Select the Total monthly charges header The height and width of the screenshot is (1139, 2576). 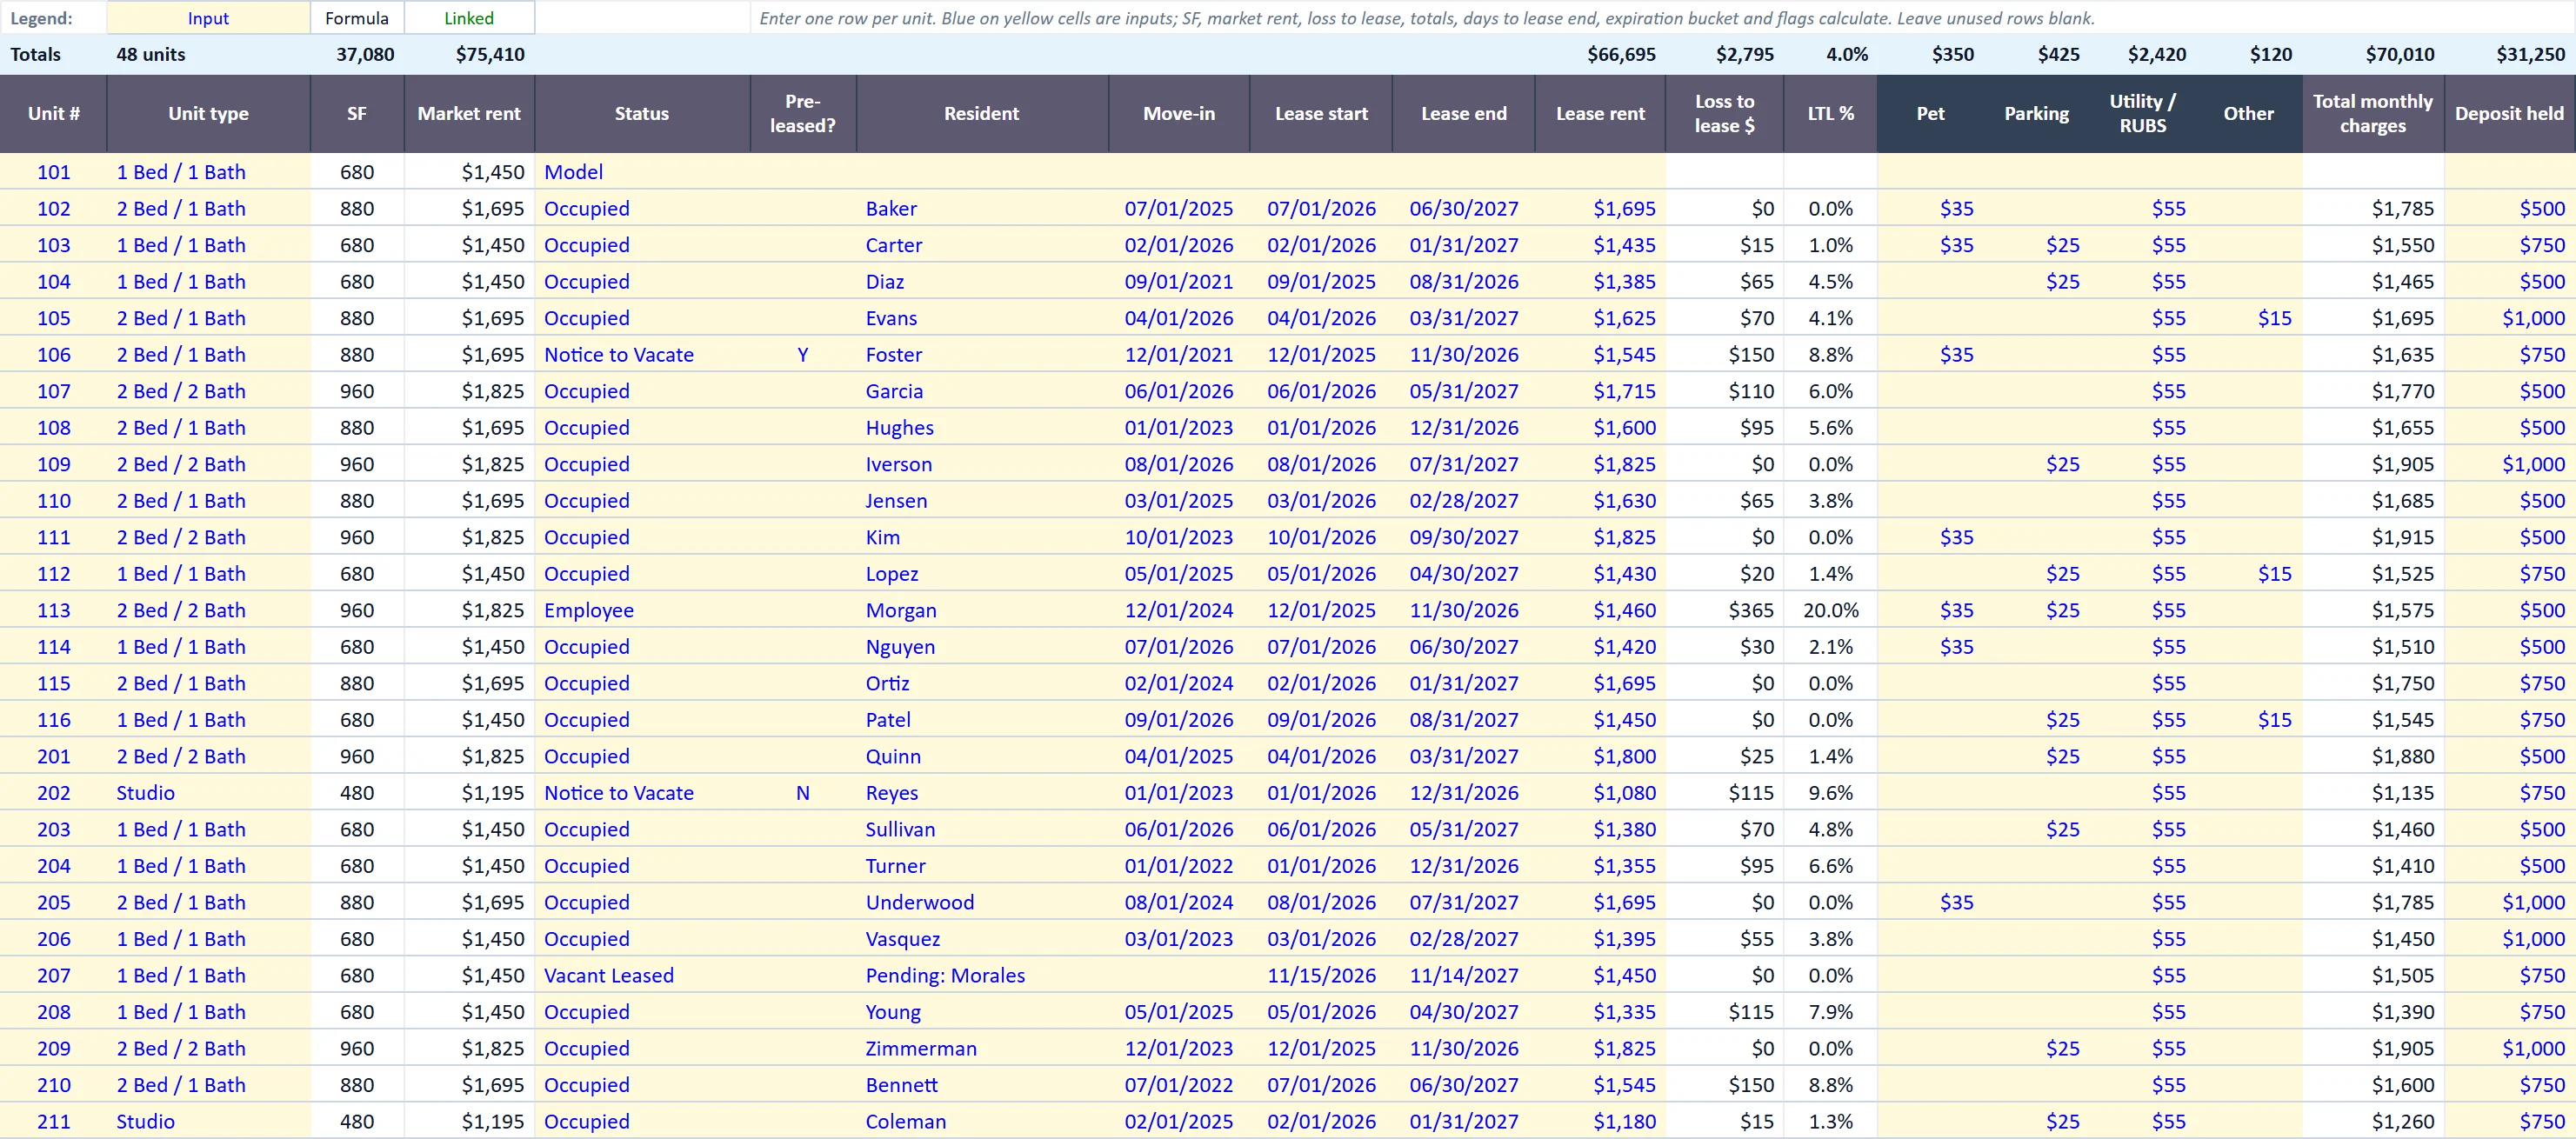click(x=2372, y=113)
